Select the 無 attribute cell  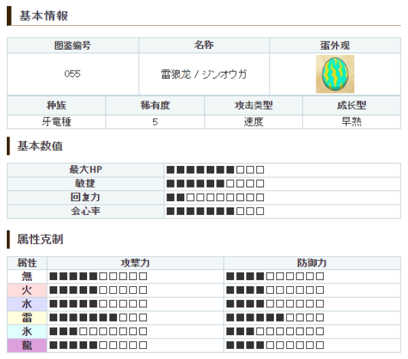(27, 276)
